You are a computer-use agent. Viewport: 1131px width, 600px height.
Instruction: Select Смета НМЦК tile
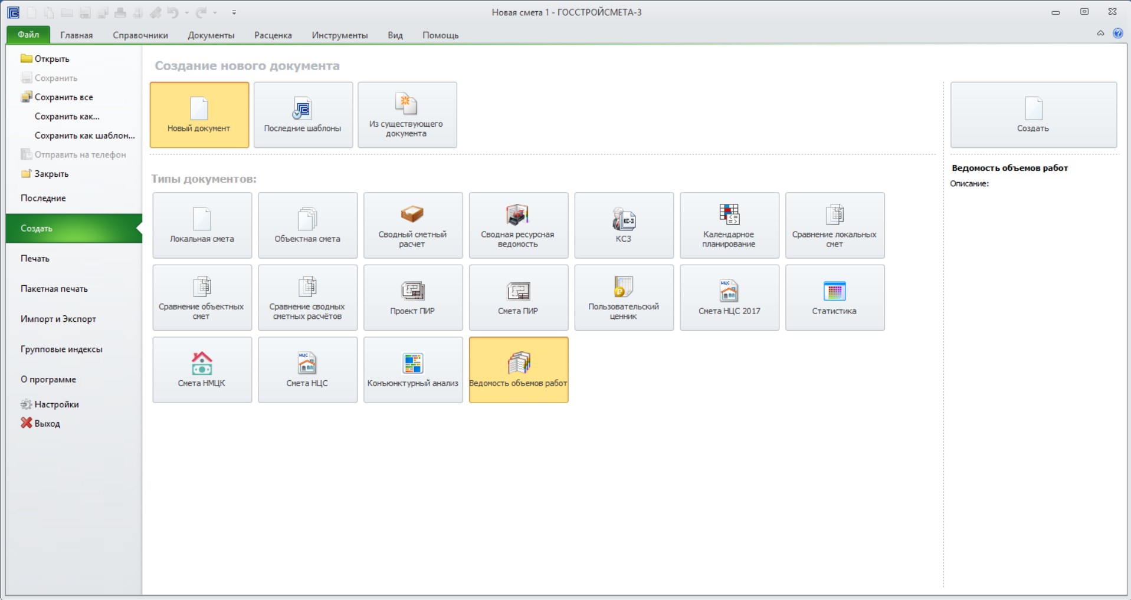click(202, 370)
